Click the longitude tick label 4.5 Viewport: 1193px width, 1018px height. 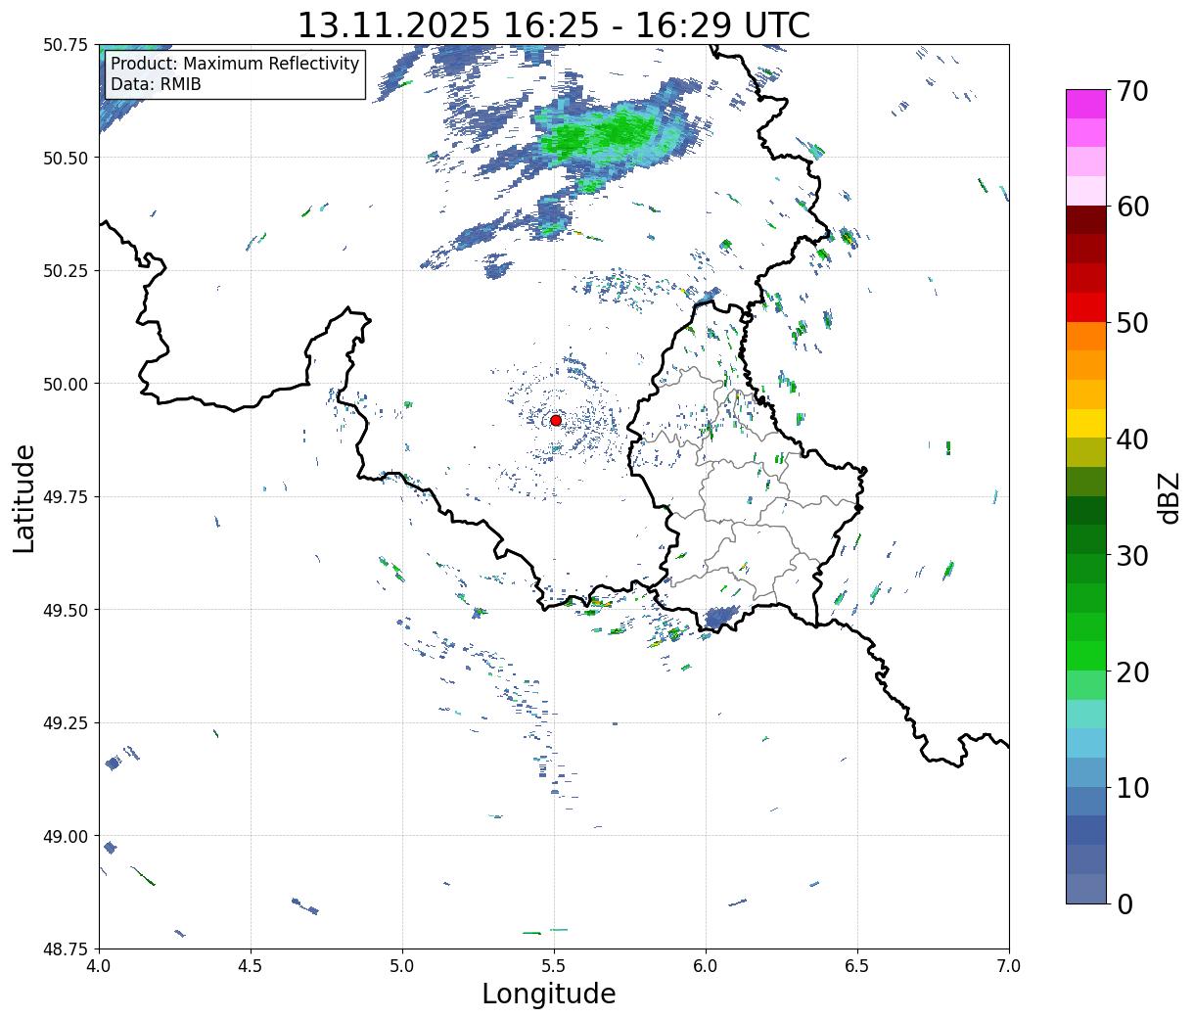coord(251,966)
